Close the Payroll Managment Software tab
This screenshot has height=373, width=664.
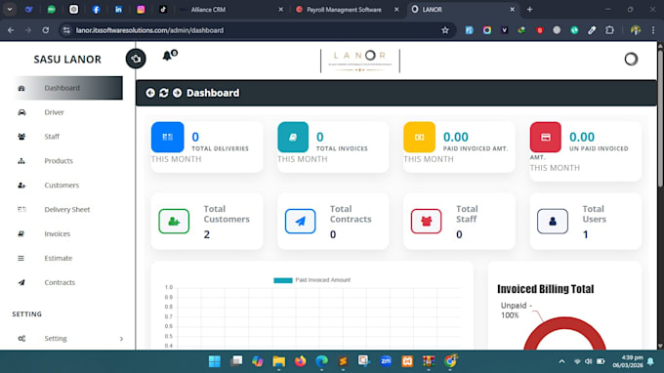[396, 10]
